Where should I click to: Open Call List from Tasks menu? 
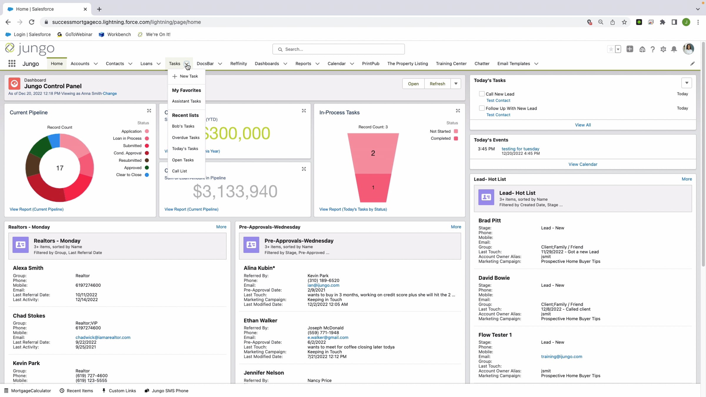179,171
